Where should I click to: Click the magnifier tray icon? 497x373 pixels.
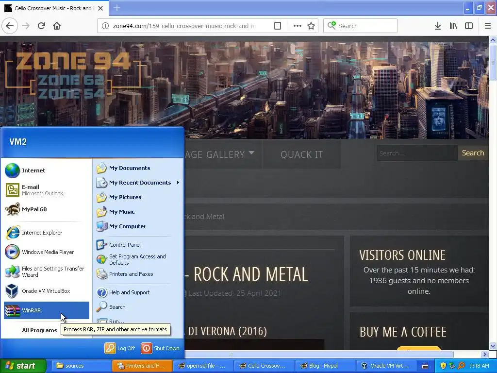tap(461, 366)
